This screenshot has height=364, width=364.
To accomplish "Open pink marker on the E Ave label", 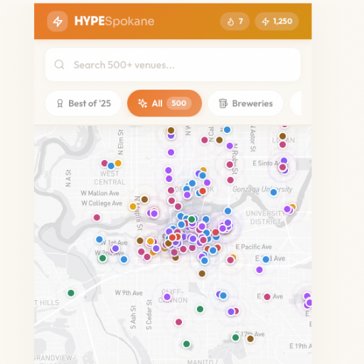I will pos(267,296).
